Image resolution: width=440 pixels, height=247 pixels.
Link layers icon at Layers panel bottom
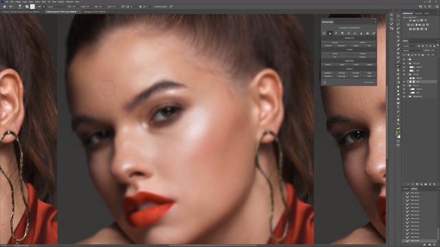408,184
